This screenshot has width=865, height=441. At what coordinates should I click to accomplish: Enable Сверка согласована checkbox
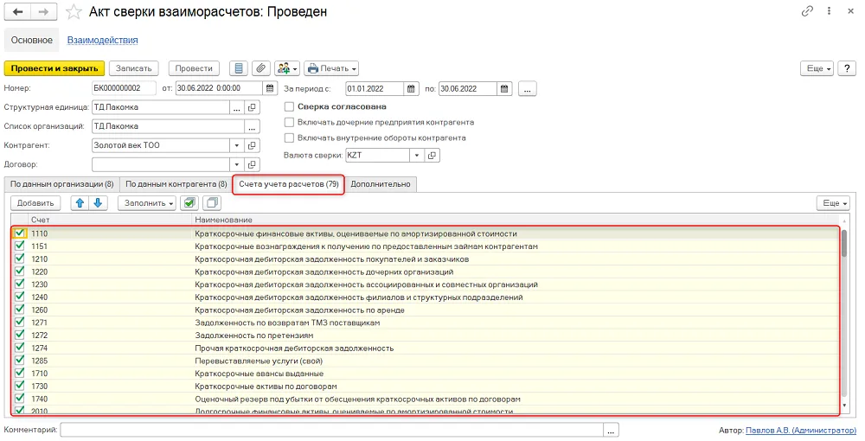click(x=289, y=107)
